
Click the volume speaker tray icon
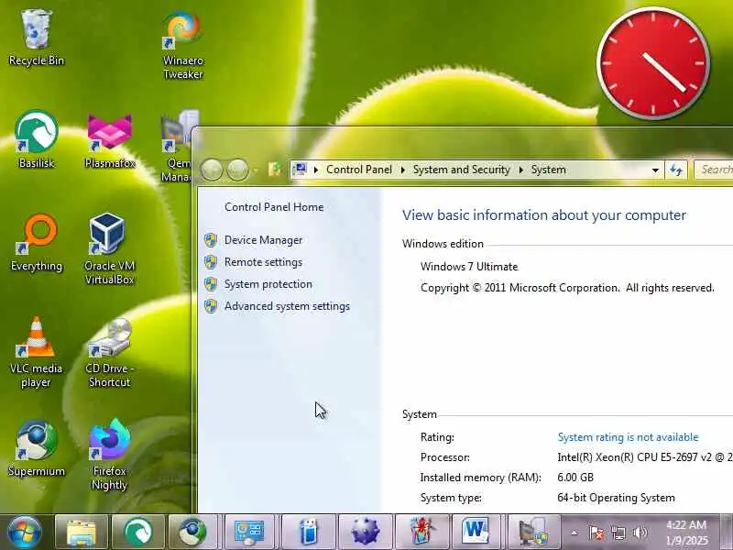coord(640,533)
